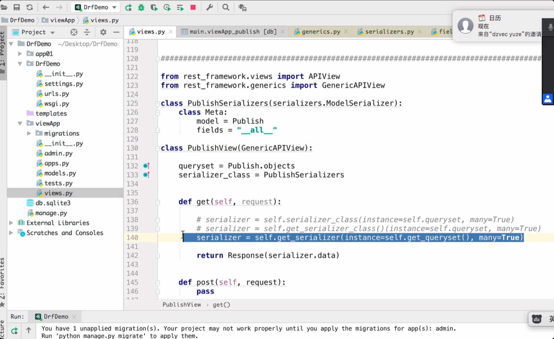Click the Save All toolbar icon

(x=17, y=7)
